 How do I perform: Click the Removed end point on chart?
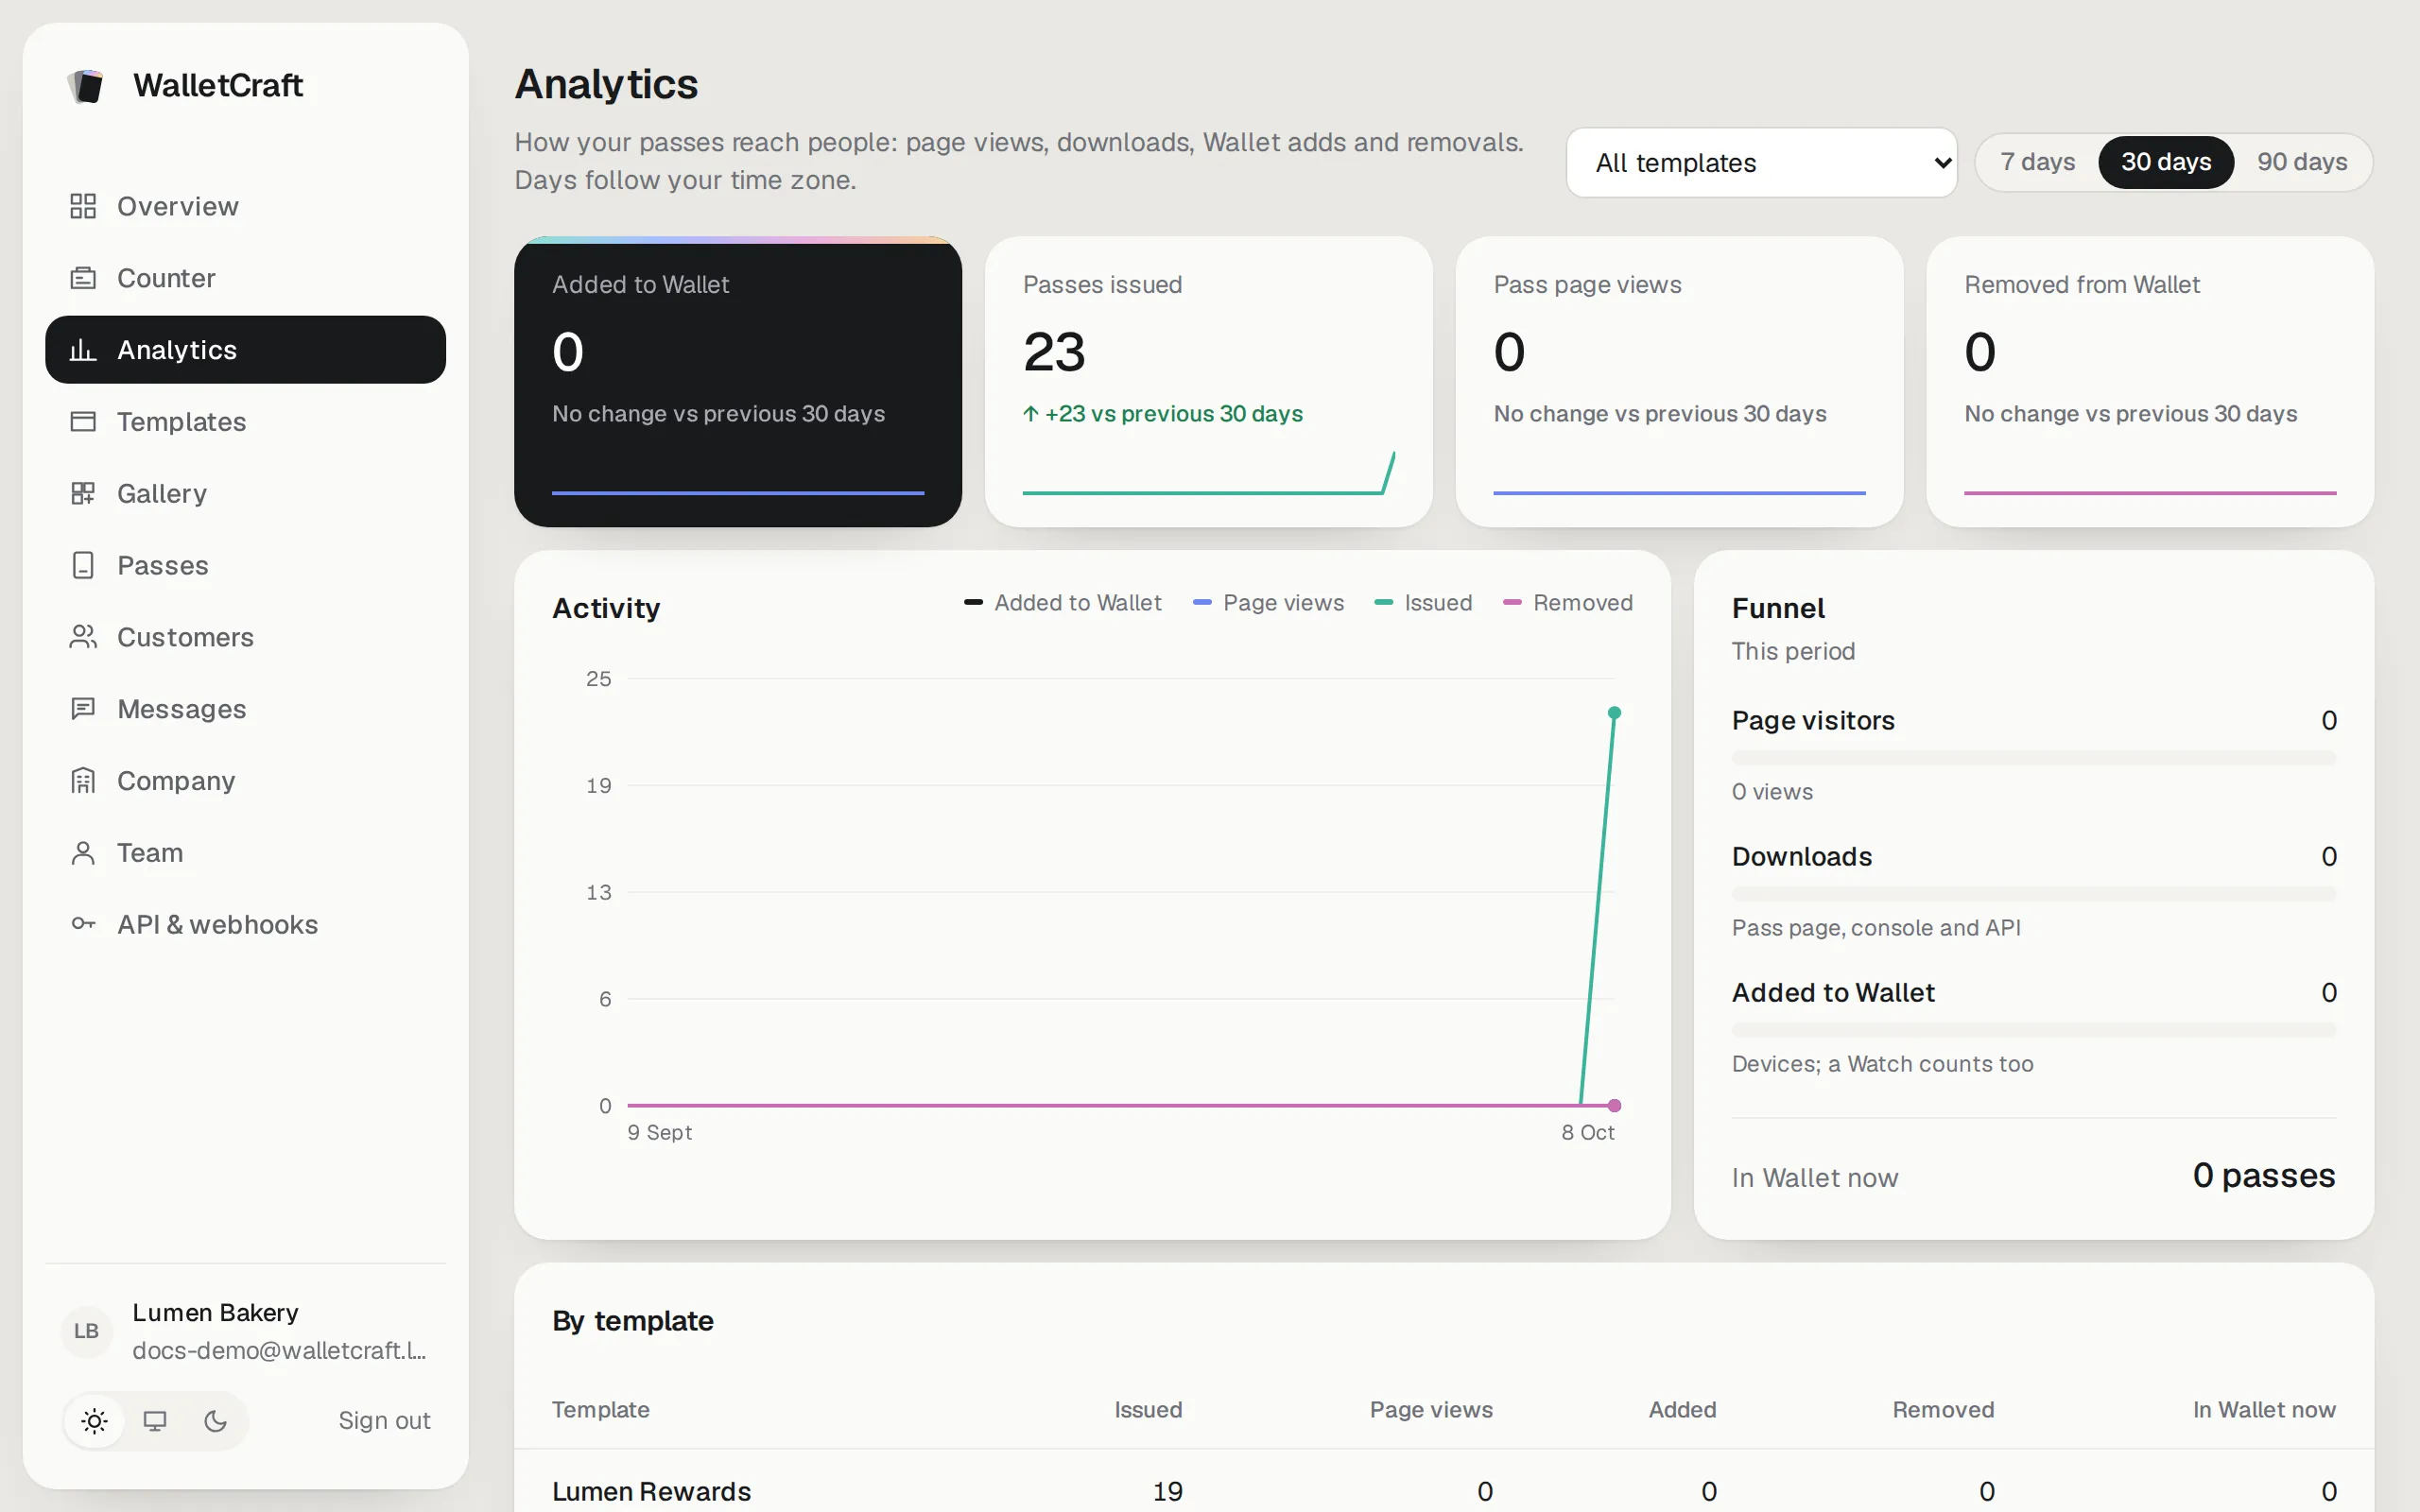[x=1614, y=1105]
